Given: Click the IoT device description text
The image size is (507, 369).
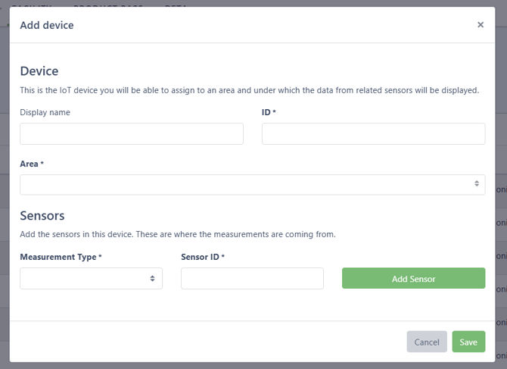Looking at the screenshot, I should (x=249, y=90).
